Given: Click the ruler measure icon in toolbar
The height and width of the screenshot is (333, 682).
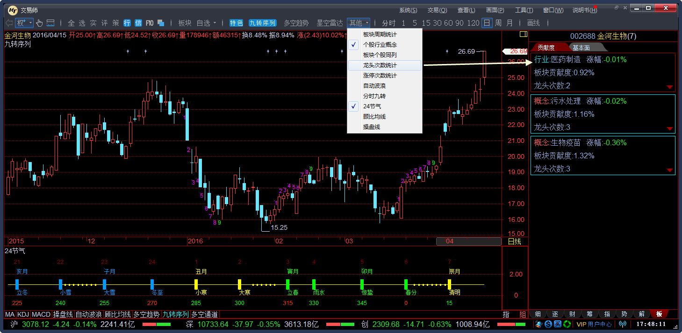Looking at the screenshot, I should point(50,23).
